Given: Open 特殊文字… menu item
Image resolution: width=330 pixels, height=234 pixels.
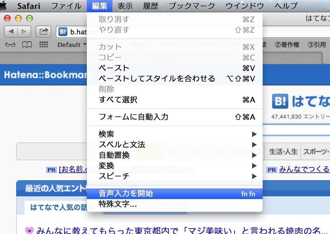Looking at the screenshot, I should [x=175, y=204].
